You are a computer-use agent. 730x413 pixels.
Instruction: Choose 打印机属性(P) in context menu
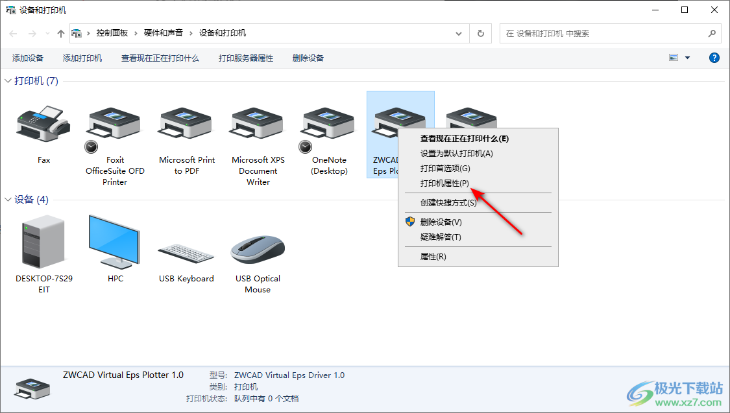478,183
